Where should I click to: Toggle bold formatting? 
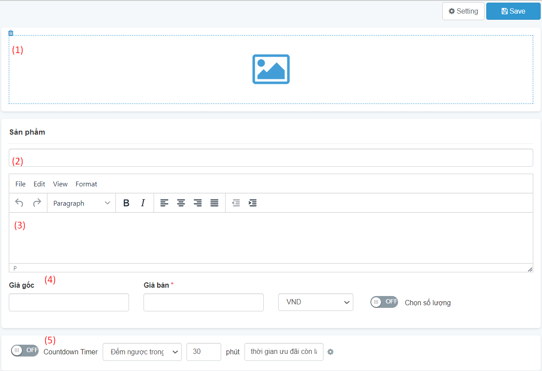126,203
